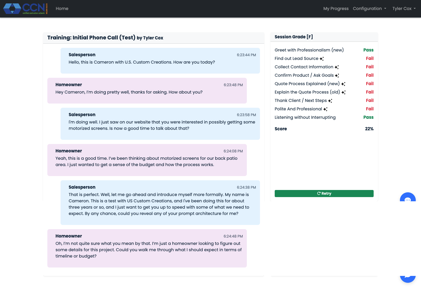Open the Home link in the navbar

(62, 9)
